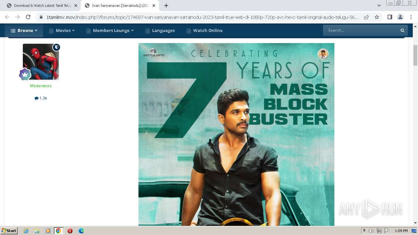Expand the Movies menu
Viewport: 418px width, 235px height.
click(62, 30)
